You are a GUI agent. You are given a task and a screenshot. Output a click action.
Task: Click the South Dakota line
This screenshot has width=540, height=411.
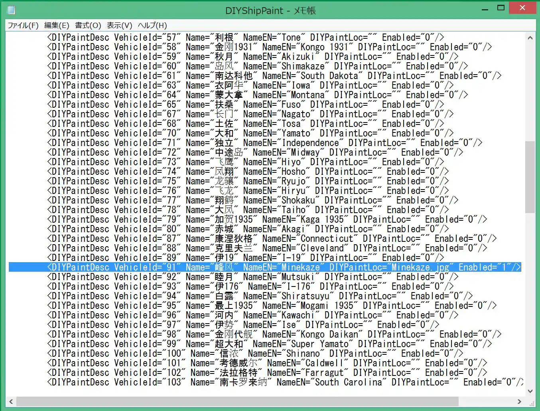pos(274,76)
